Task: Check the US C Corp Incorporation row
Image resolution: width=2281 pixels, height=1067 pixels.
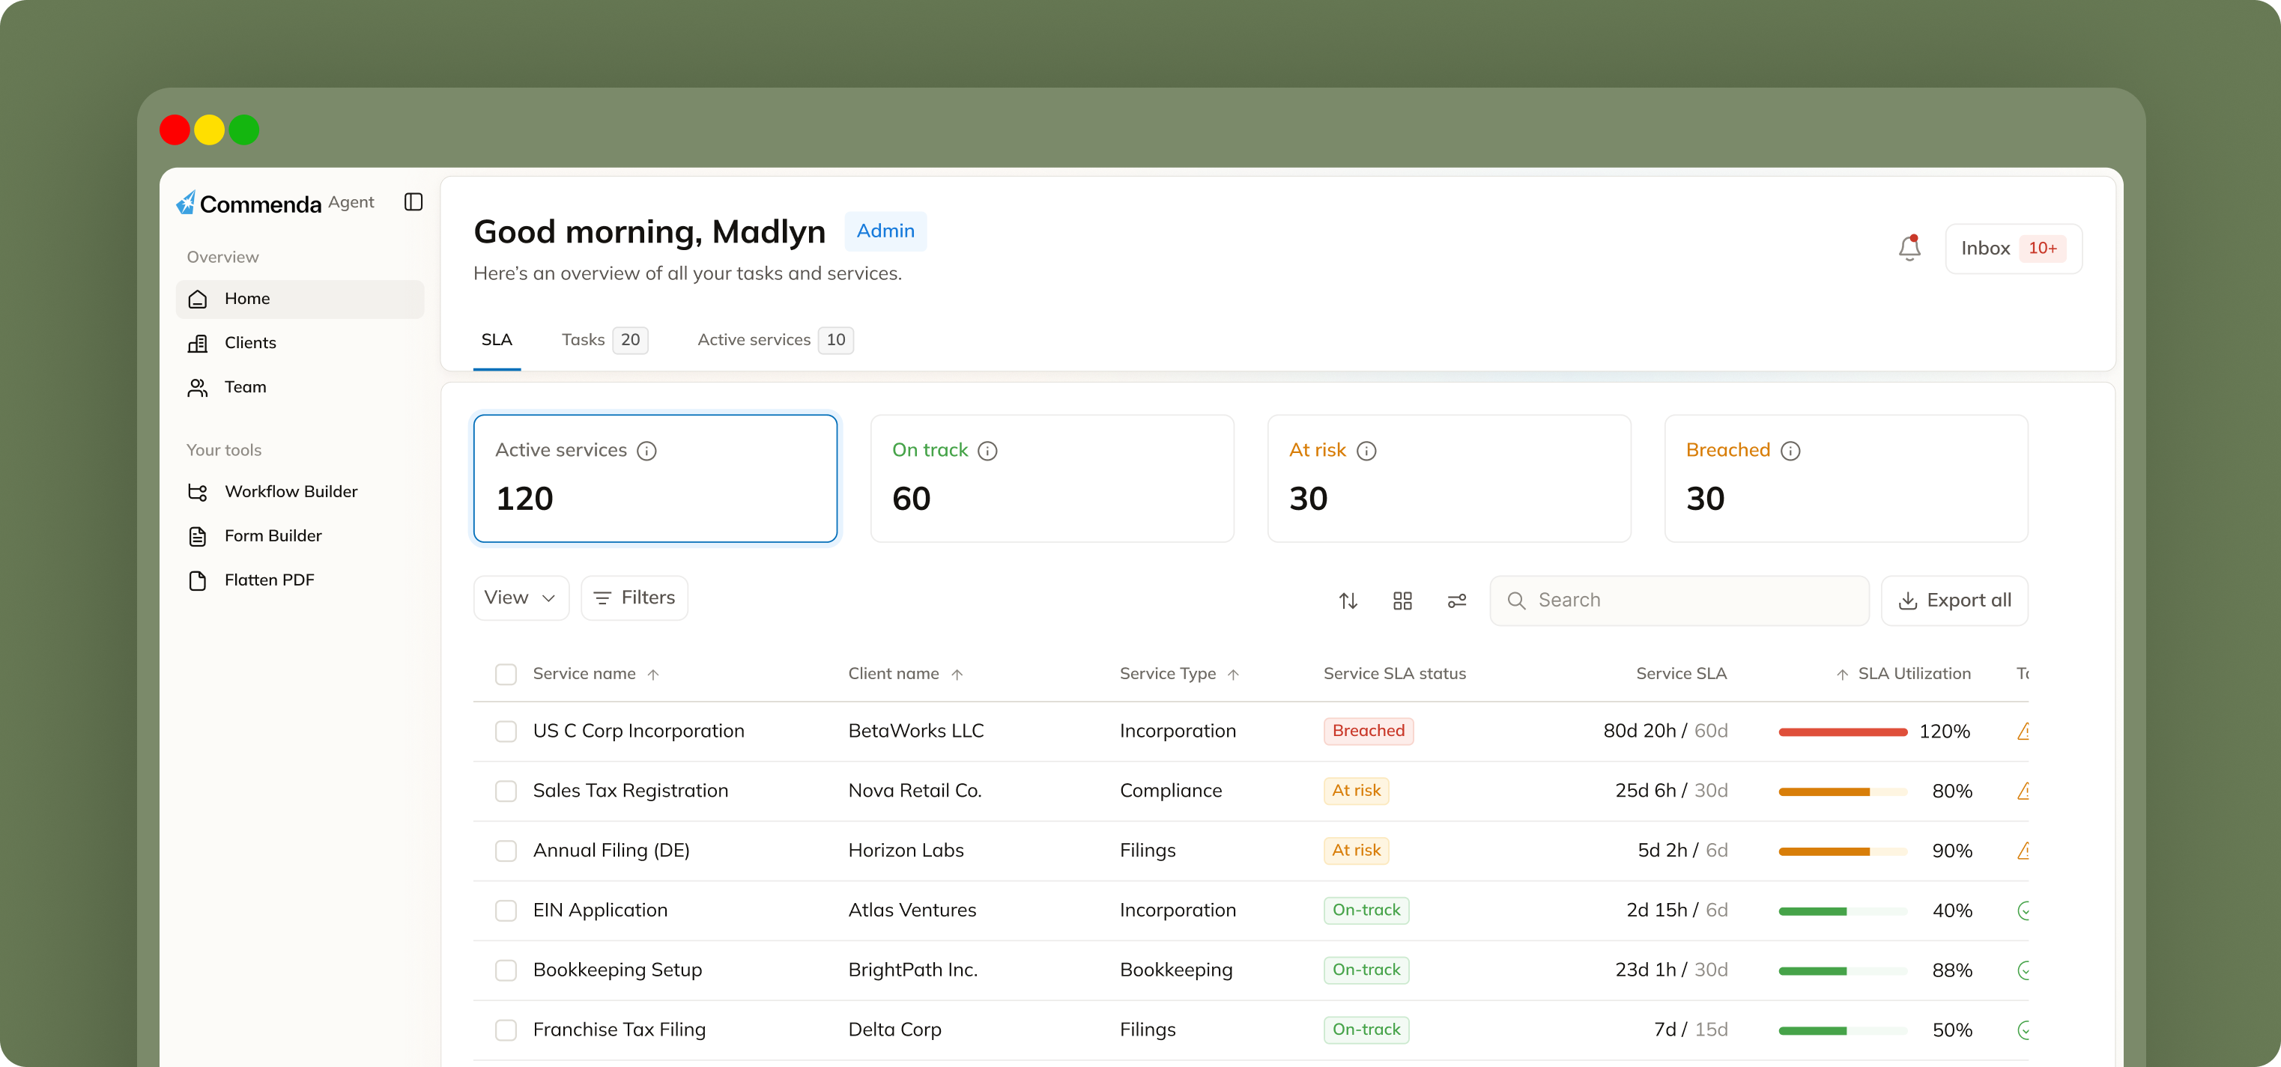Action: coord(506,732)
